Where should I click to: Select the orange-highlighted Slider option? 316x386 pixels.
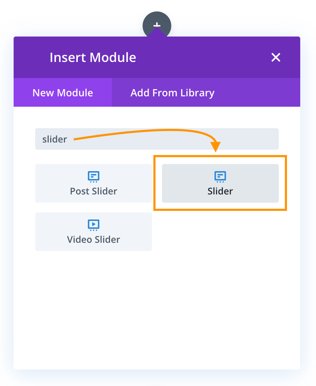tap(220, 183)
